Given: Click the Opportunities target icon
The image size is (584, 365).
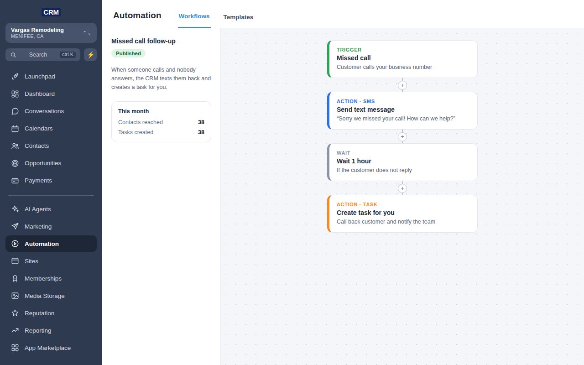Looking at the screenshot, I should tap(15, 163).
